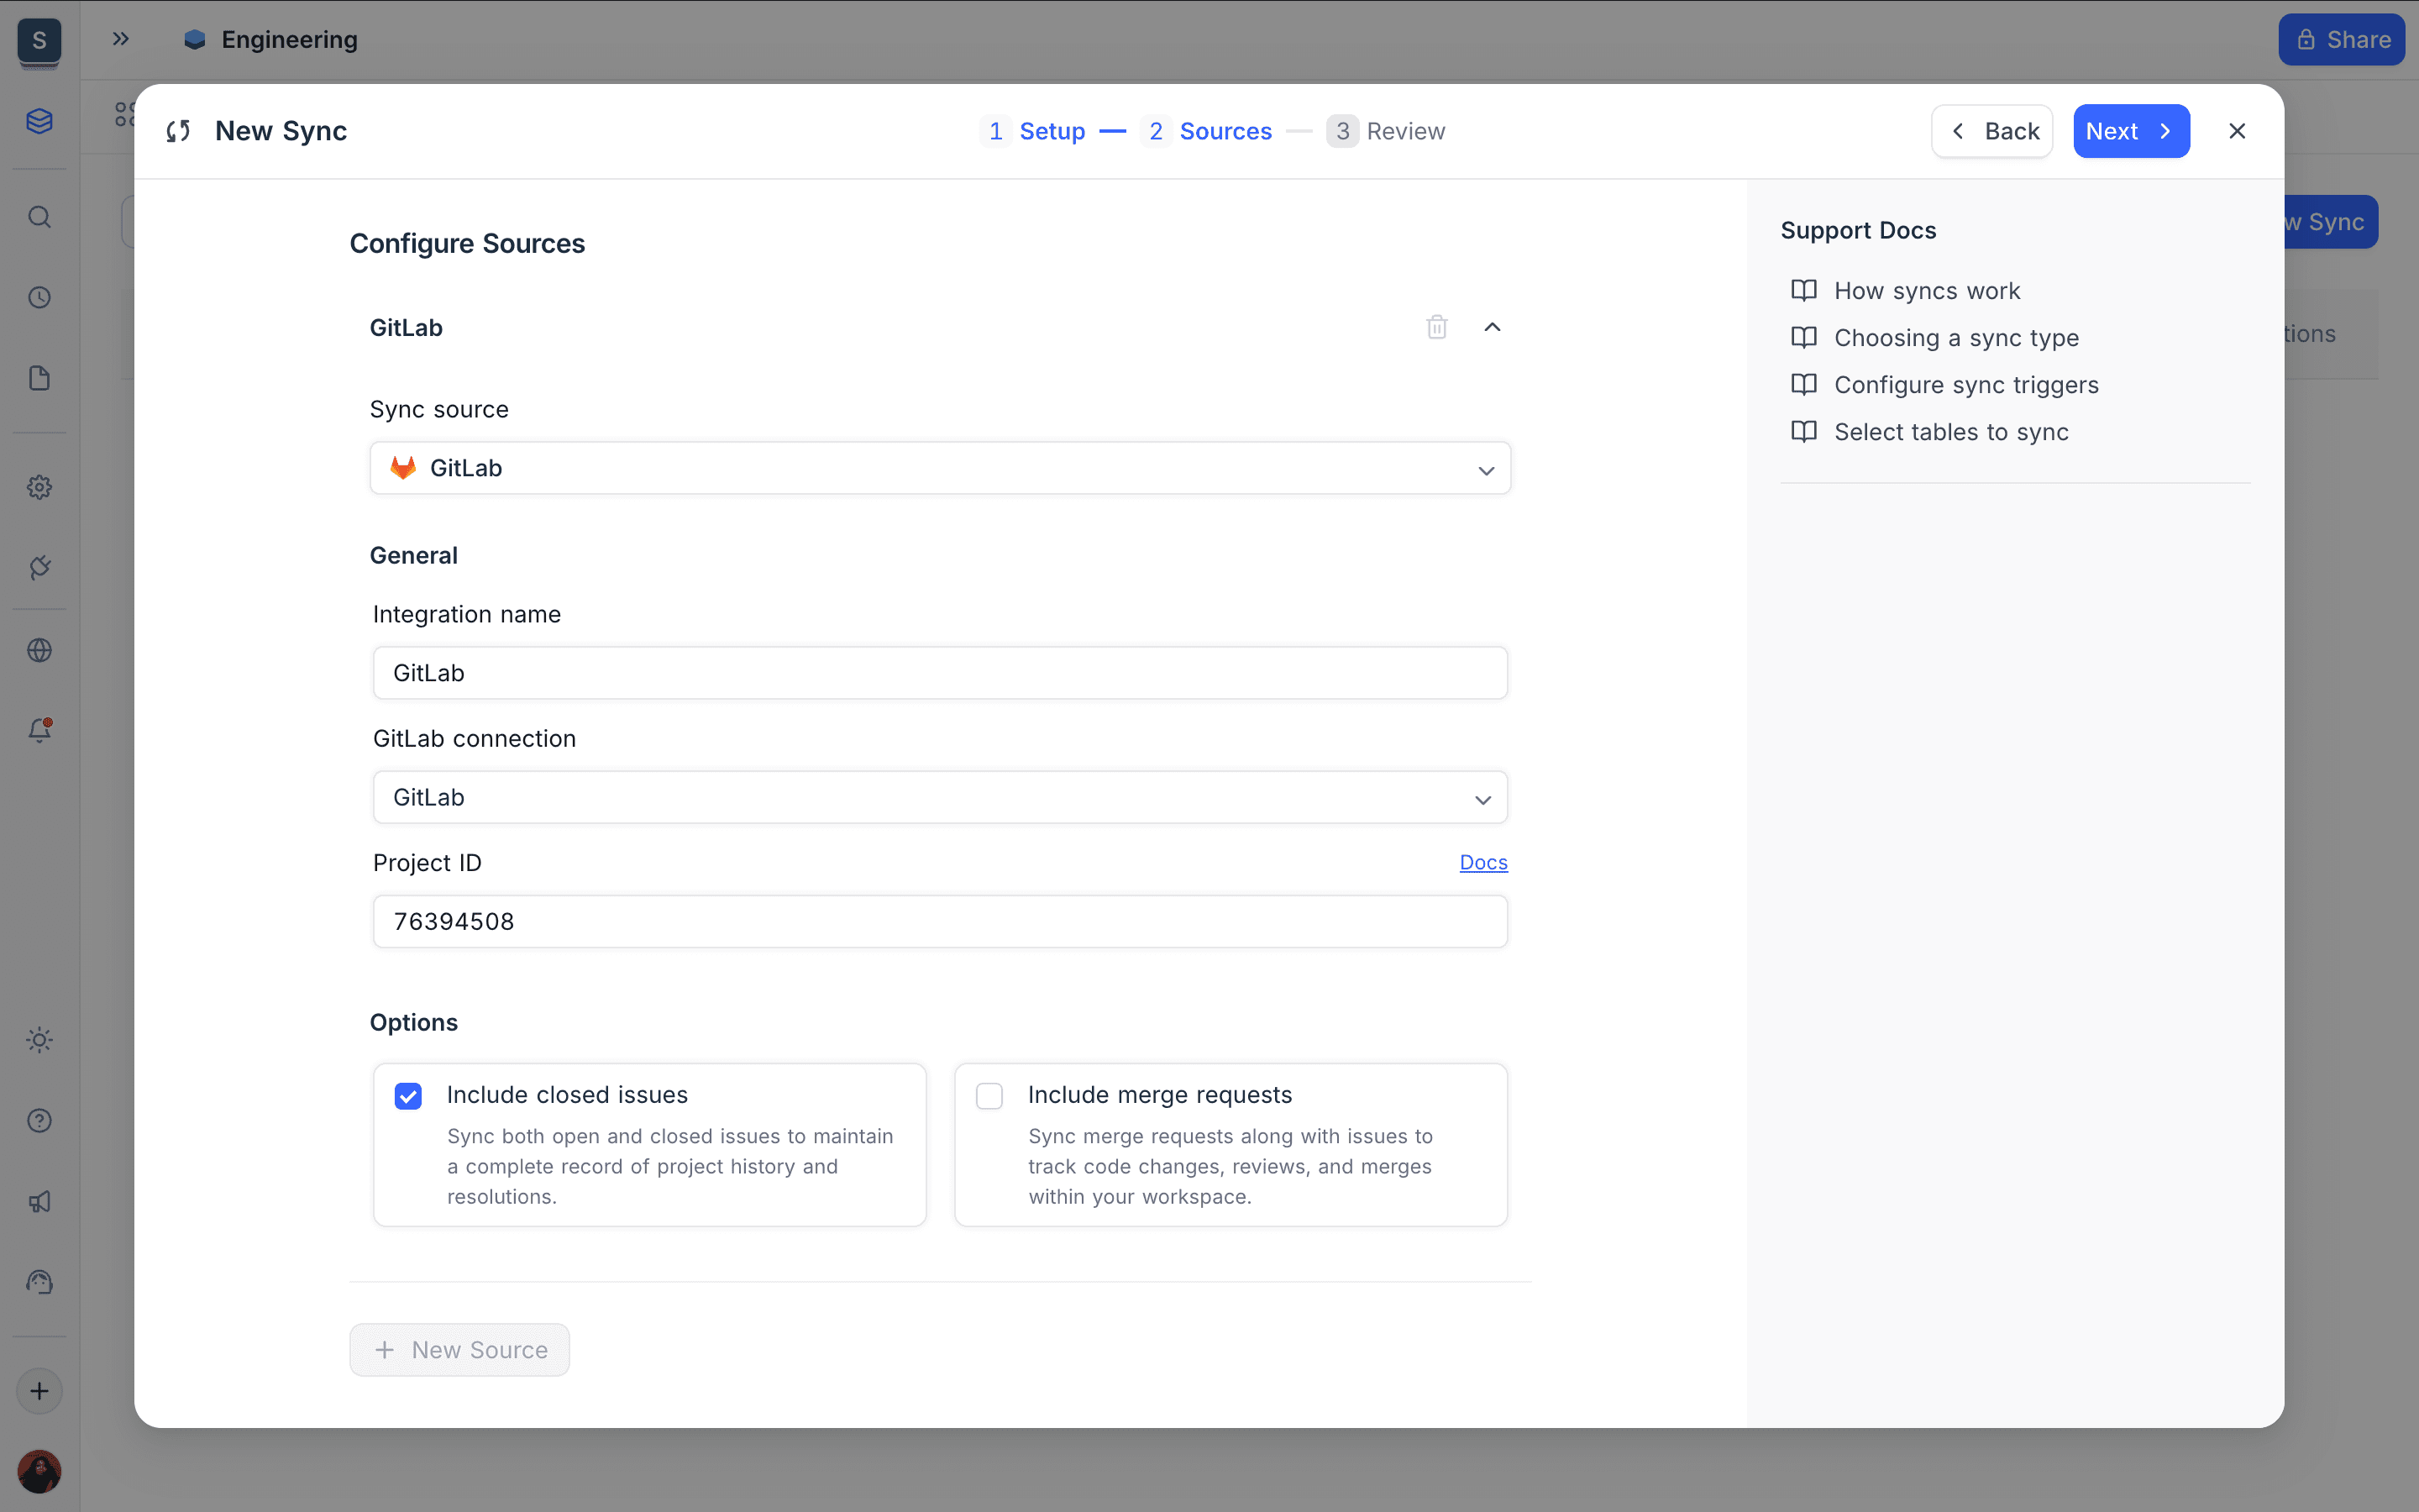Viewport: 2419px width, 1512px height.
Task: Contact support via the headset icon
Action: (x=40, y=1281)
